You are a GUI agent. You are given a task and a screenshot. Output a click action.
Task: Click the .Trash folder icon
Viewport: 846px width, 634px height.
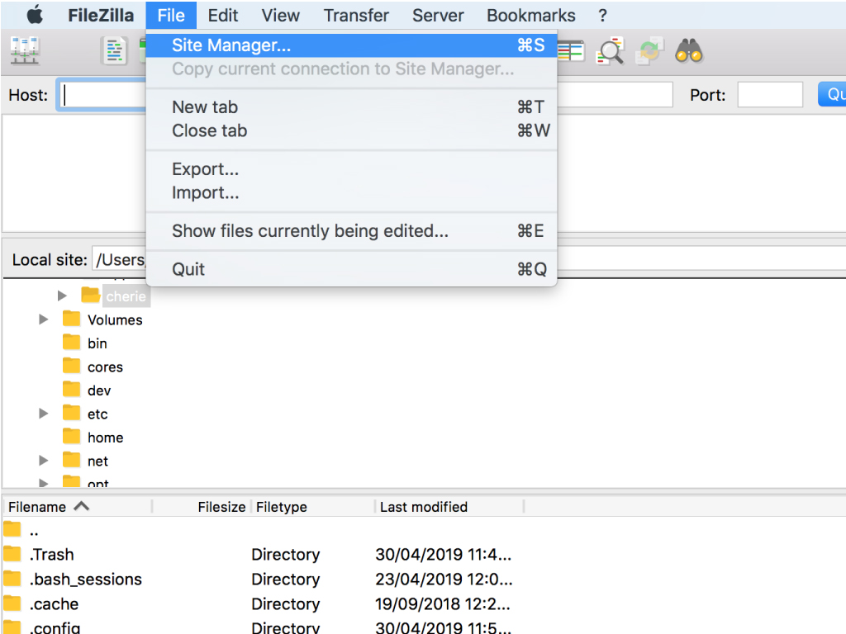click(x=12, y=554)
